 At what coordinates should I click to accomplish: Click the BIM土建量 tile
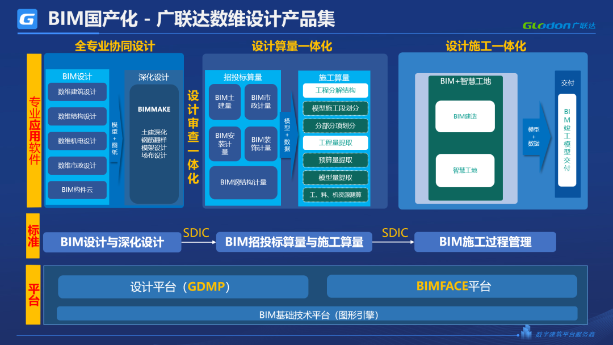225,102
